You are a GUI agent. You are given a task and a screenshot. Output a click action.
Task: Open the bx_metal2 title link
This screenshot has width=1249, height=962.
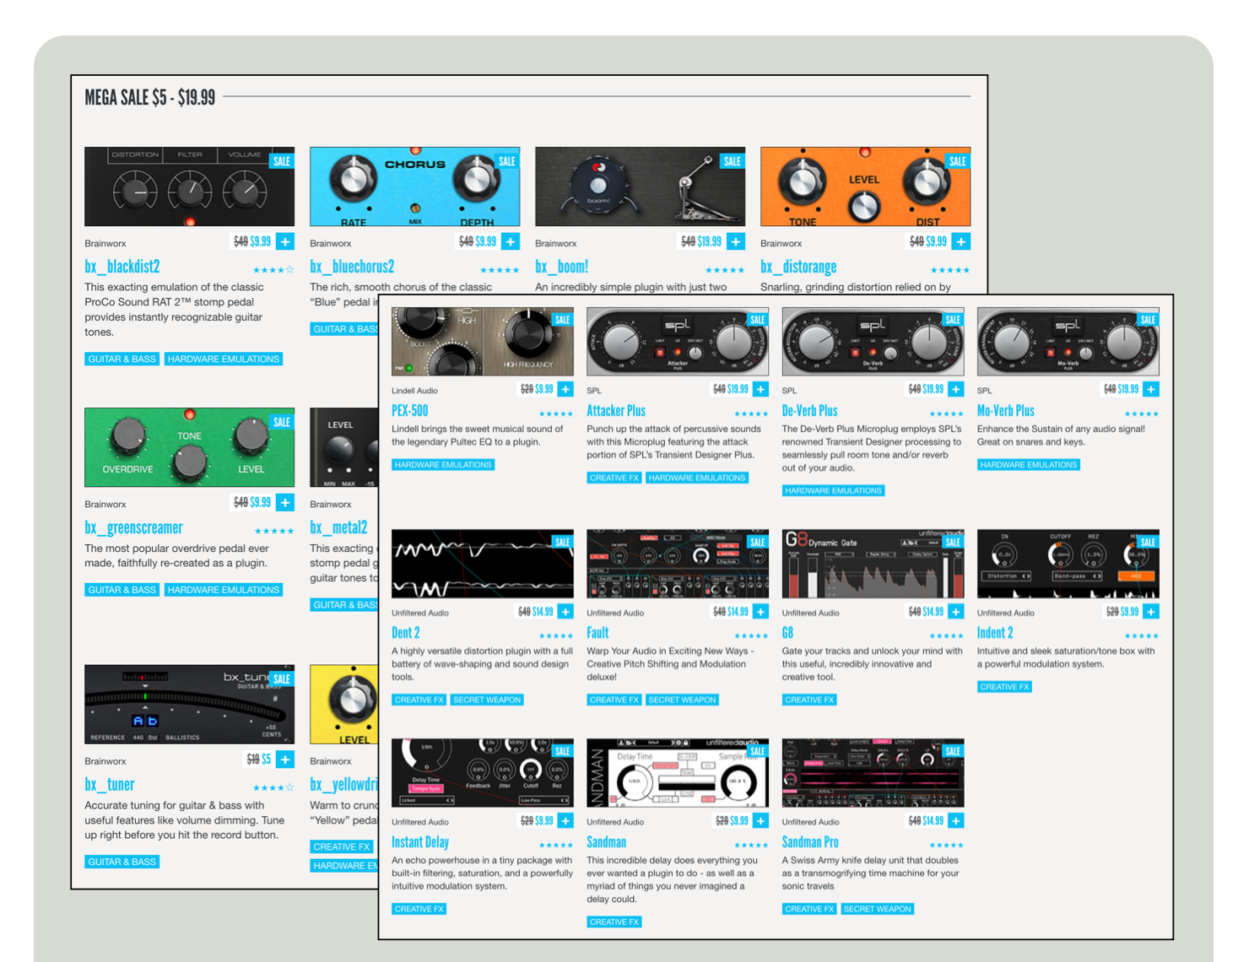point(338,527)
